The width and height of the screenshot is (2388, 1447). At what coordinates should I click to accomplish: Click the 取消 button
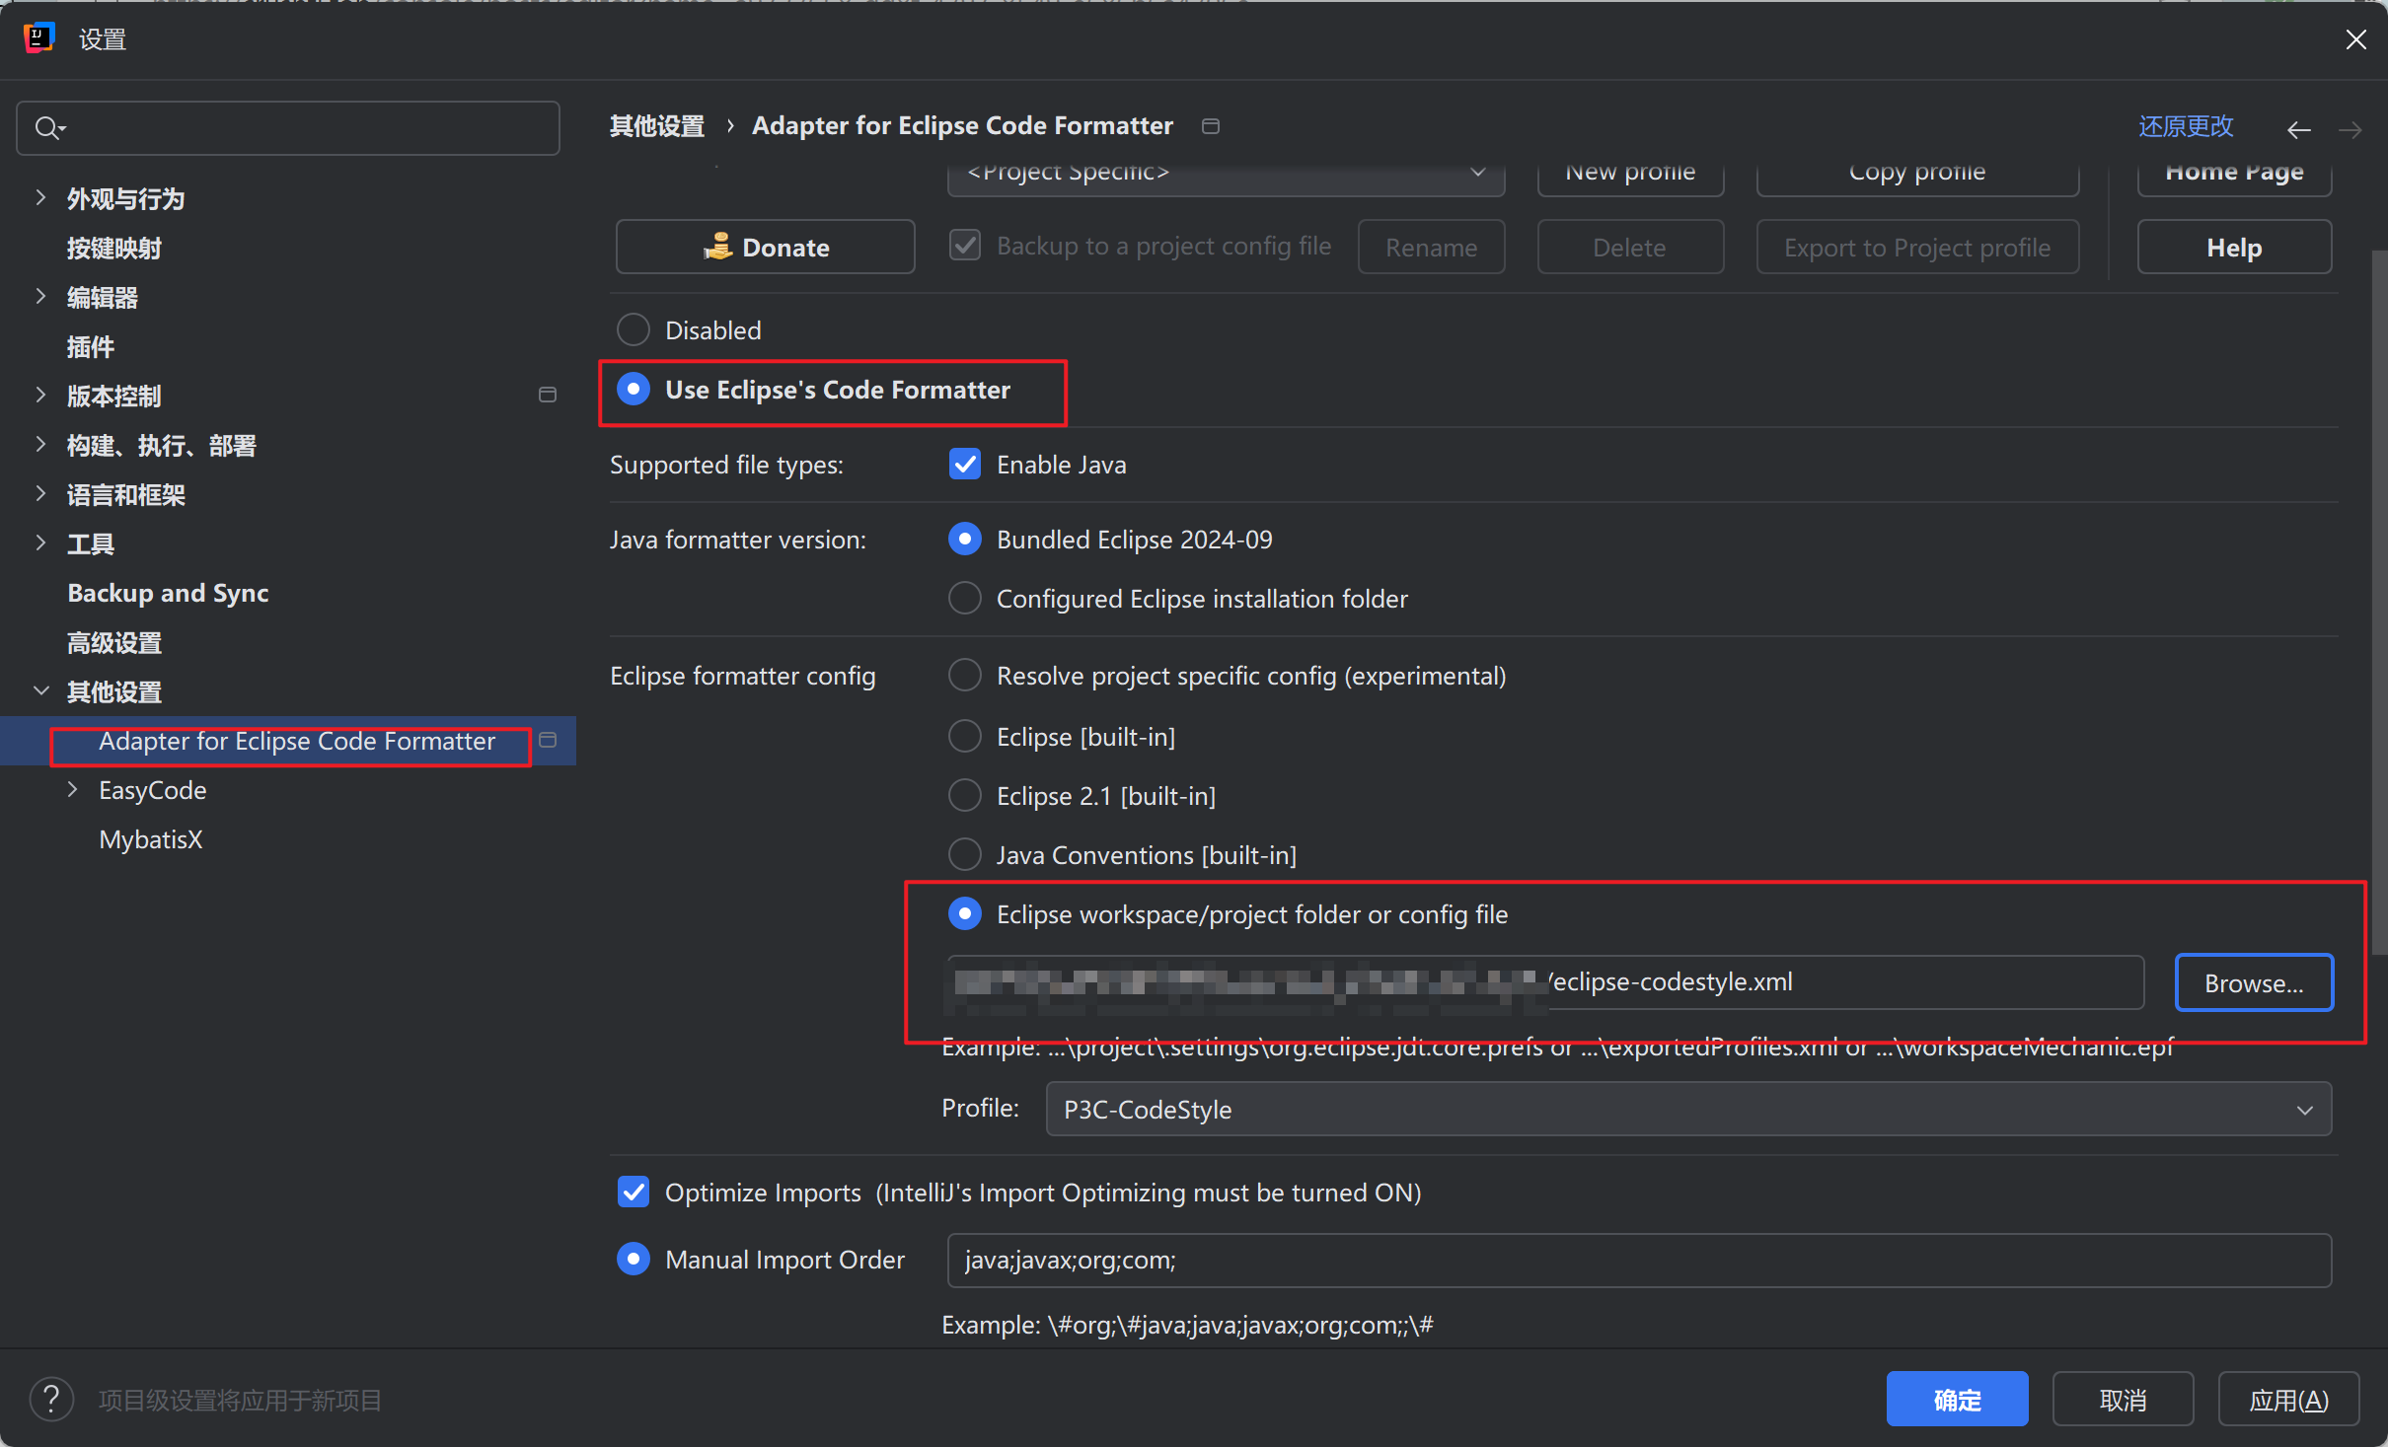tap(2123, 1399)
